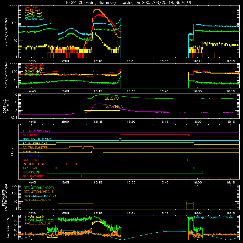Select the 3-6 keV legend label

pyautogui.click(x=31, y=7)
